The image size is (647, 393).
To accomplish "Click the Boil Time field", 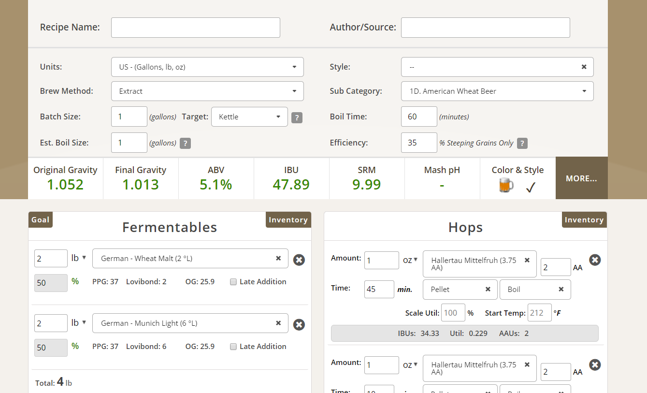I will [419, 116].
